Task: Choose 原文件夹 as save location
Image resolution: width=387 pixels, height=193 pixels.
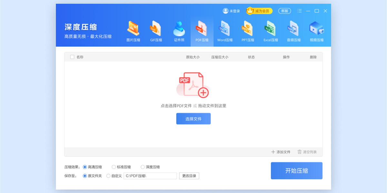Action: [x=92, y=176]
